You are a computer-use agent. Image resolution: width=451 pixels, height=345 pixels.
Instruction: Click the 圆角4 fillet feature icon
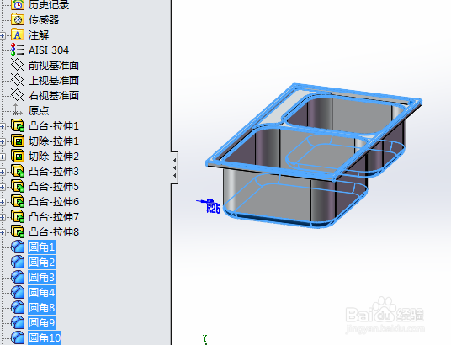click(18, 292)
